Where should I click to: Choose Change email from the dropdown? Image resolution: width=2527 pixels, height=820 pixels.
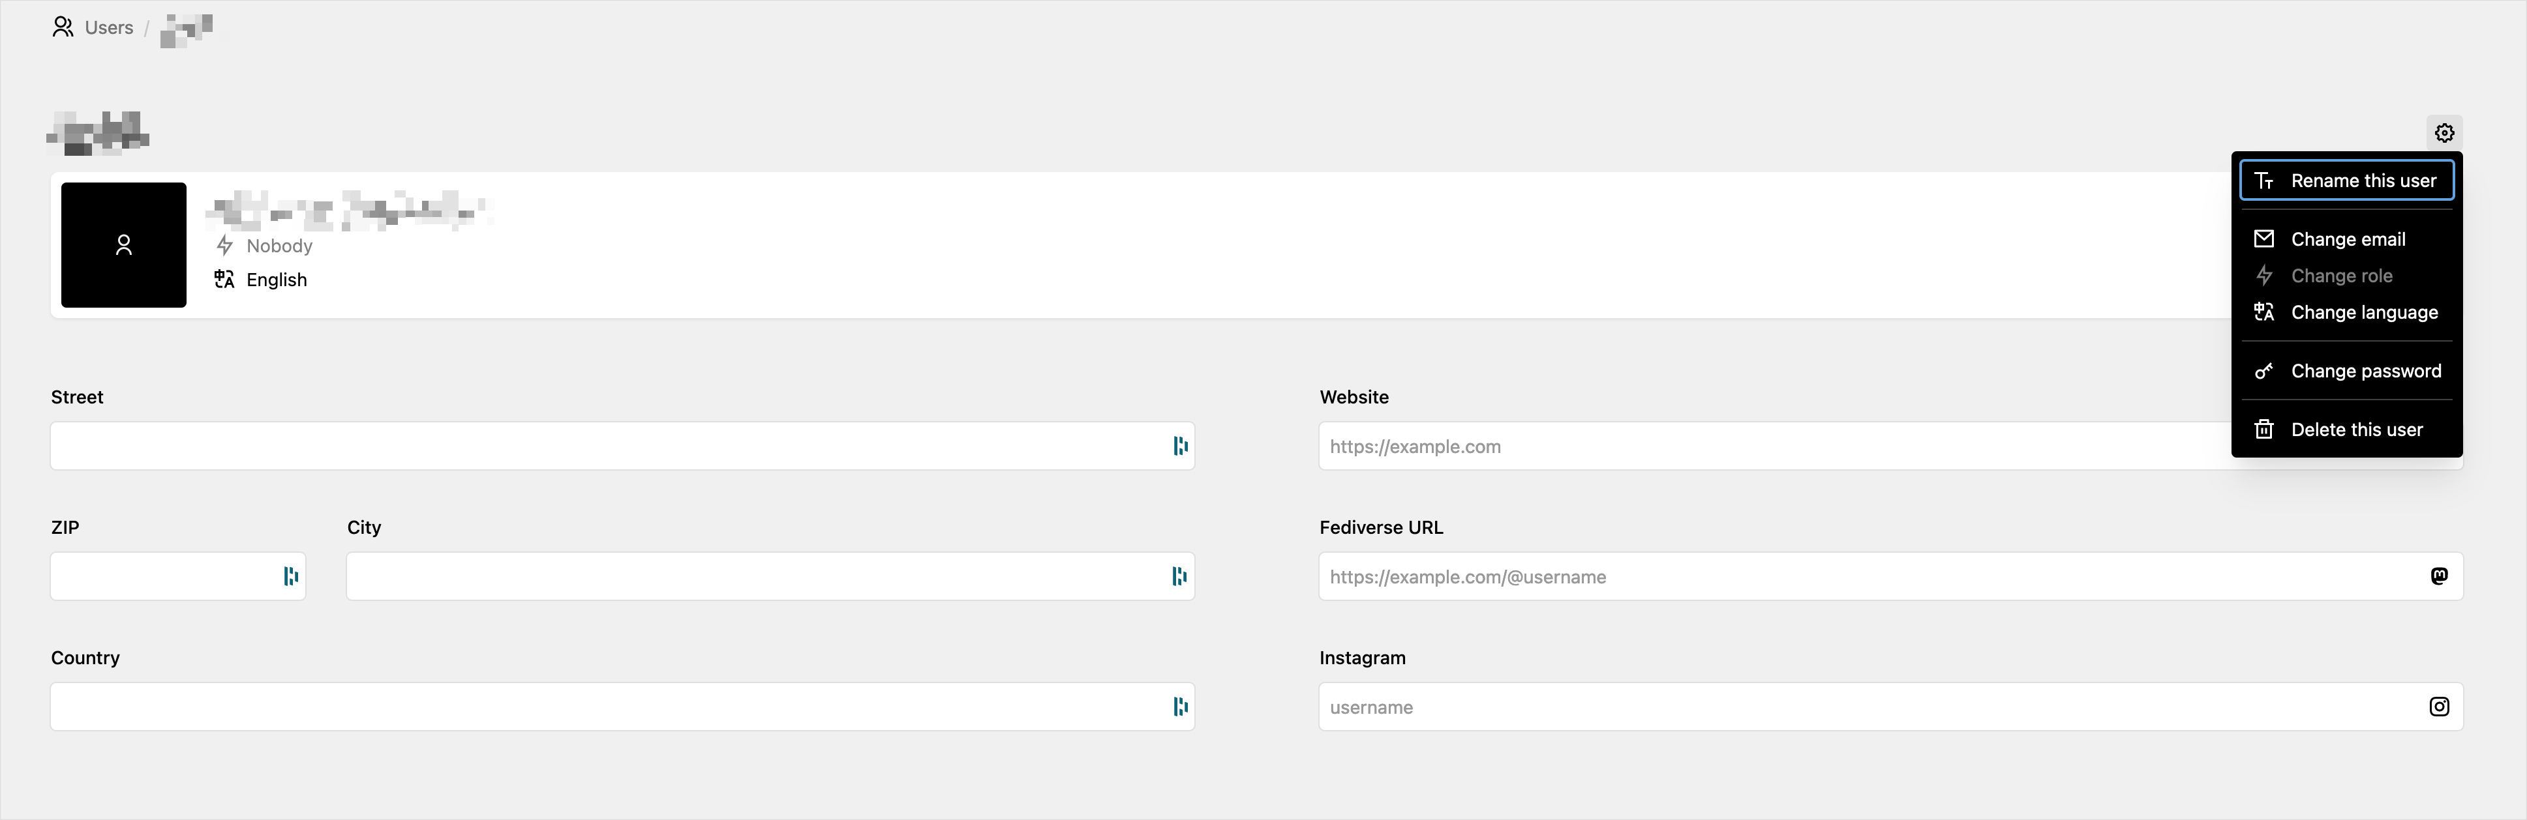(2346, 239)
